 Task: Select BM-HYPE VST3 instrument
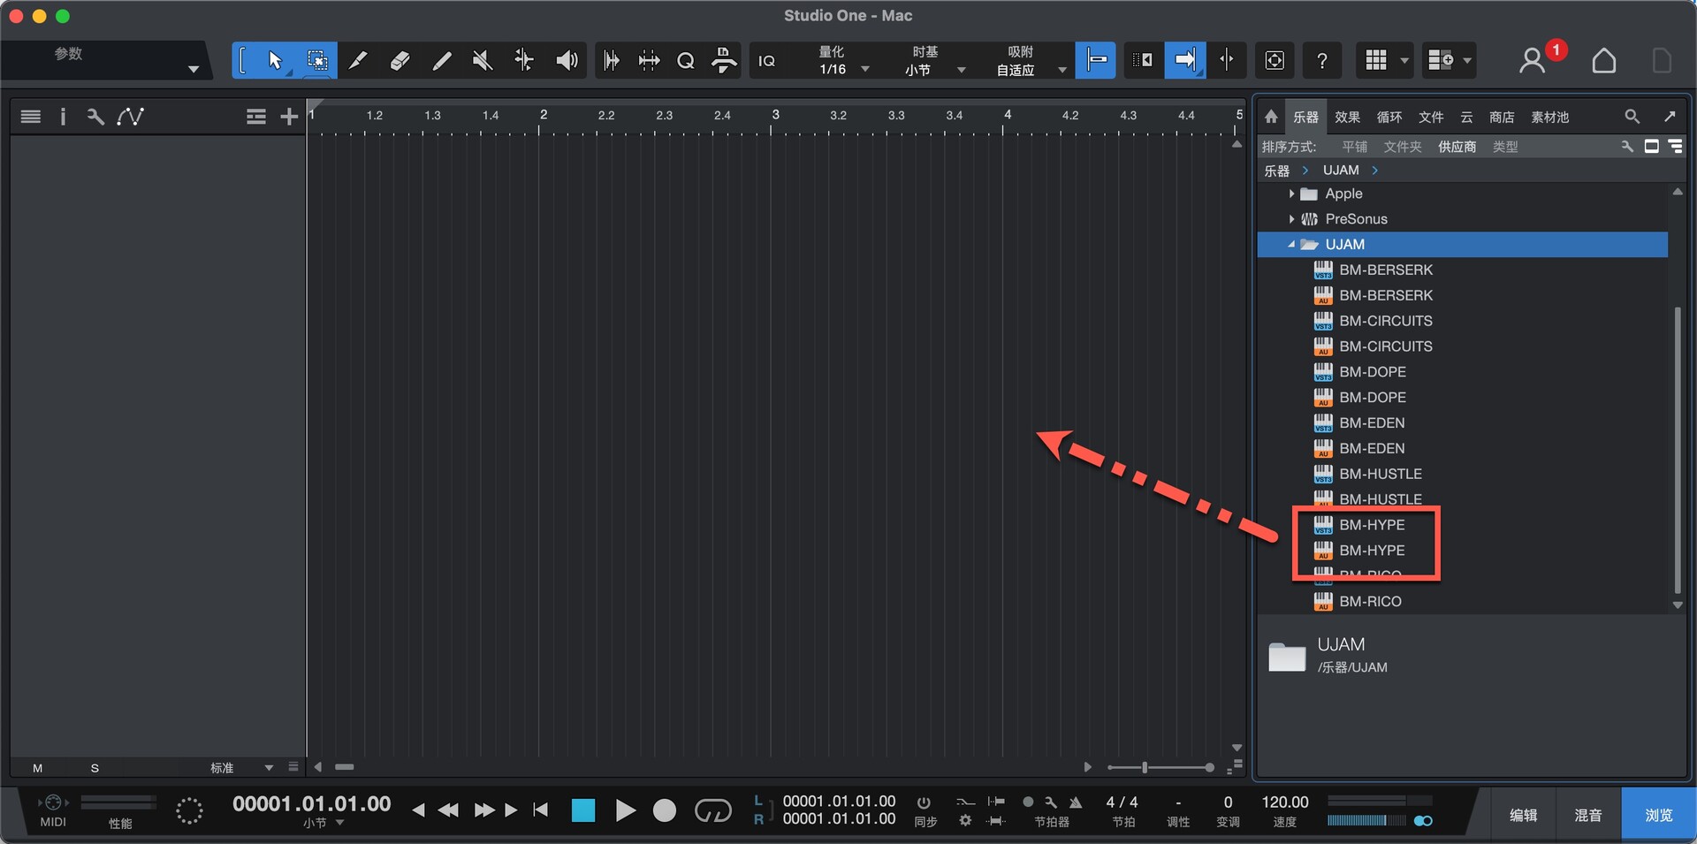[x=1372, y=525]
